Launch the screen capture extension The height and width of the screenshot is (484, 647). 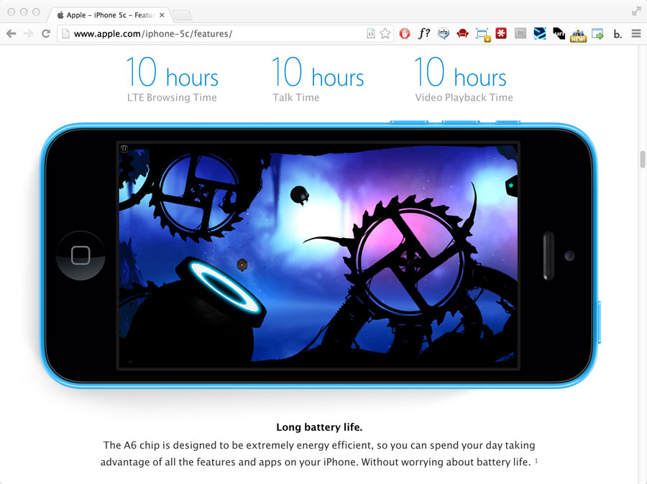click(x=482, y=35)
